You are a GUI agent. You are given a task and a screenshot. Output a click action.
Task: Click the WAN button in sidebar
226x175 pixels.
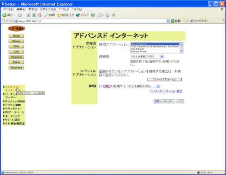point(16,46)
